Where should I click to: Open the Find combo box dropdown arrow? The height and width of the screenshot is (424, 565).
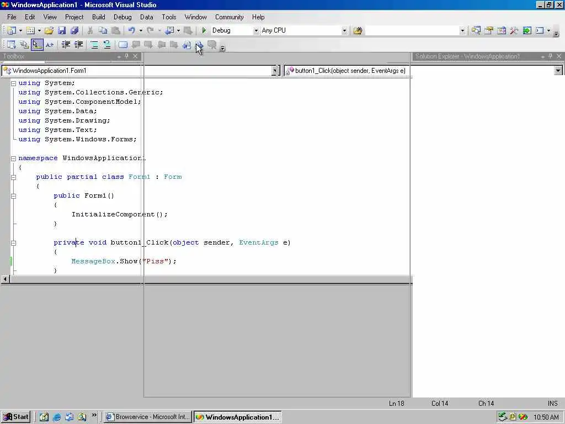tap(463, 31)
